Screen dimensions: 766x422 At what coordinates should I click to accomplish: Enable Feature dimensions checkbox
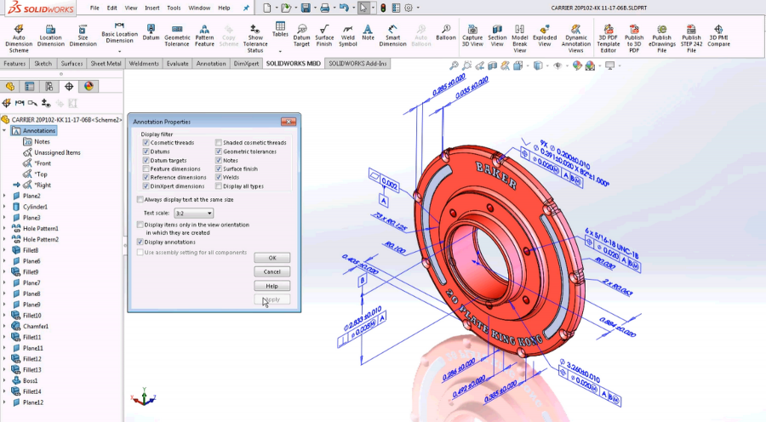coord(146,168)
